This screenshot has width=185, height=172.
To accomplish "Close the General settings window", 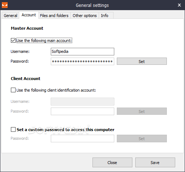I will [179, 5].
